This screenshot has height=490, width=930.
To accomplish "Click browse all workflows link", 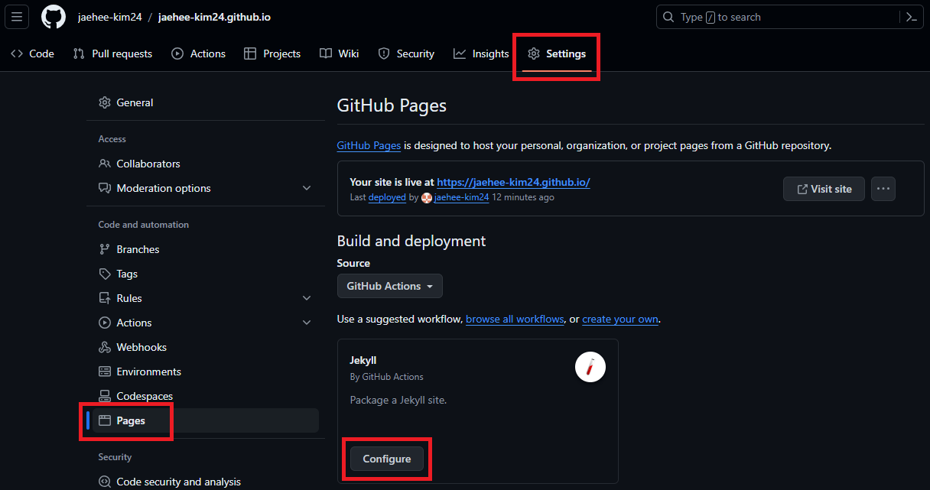I will (x=515, y=319).
